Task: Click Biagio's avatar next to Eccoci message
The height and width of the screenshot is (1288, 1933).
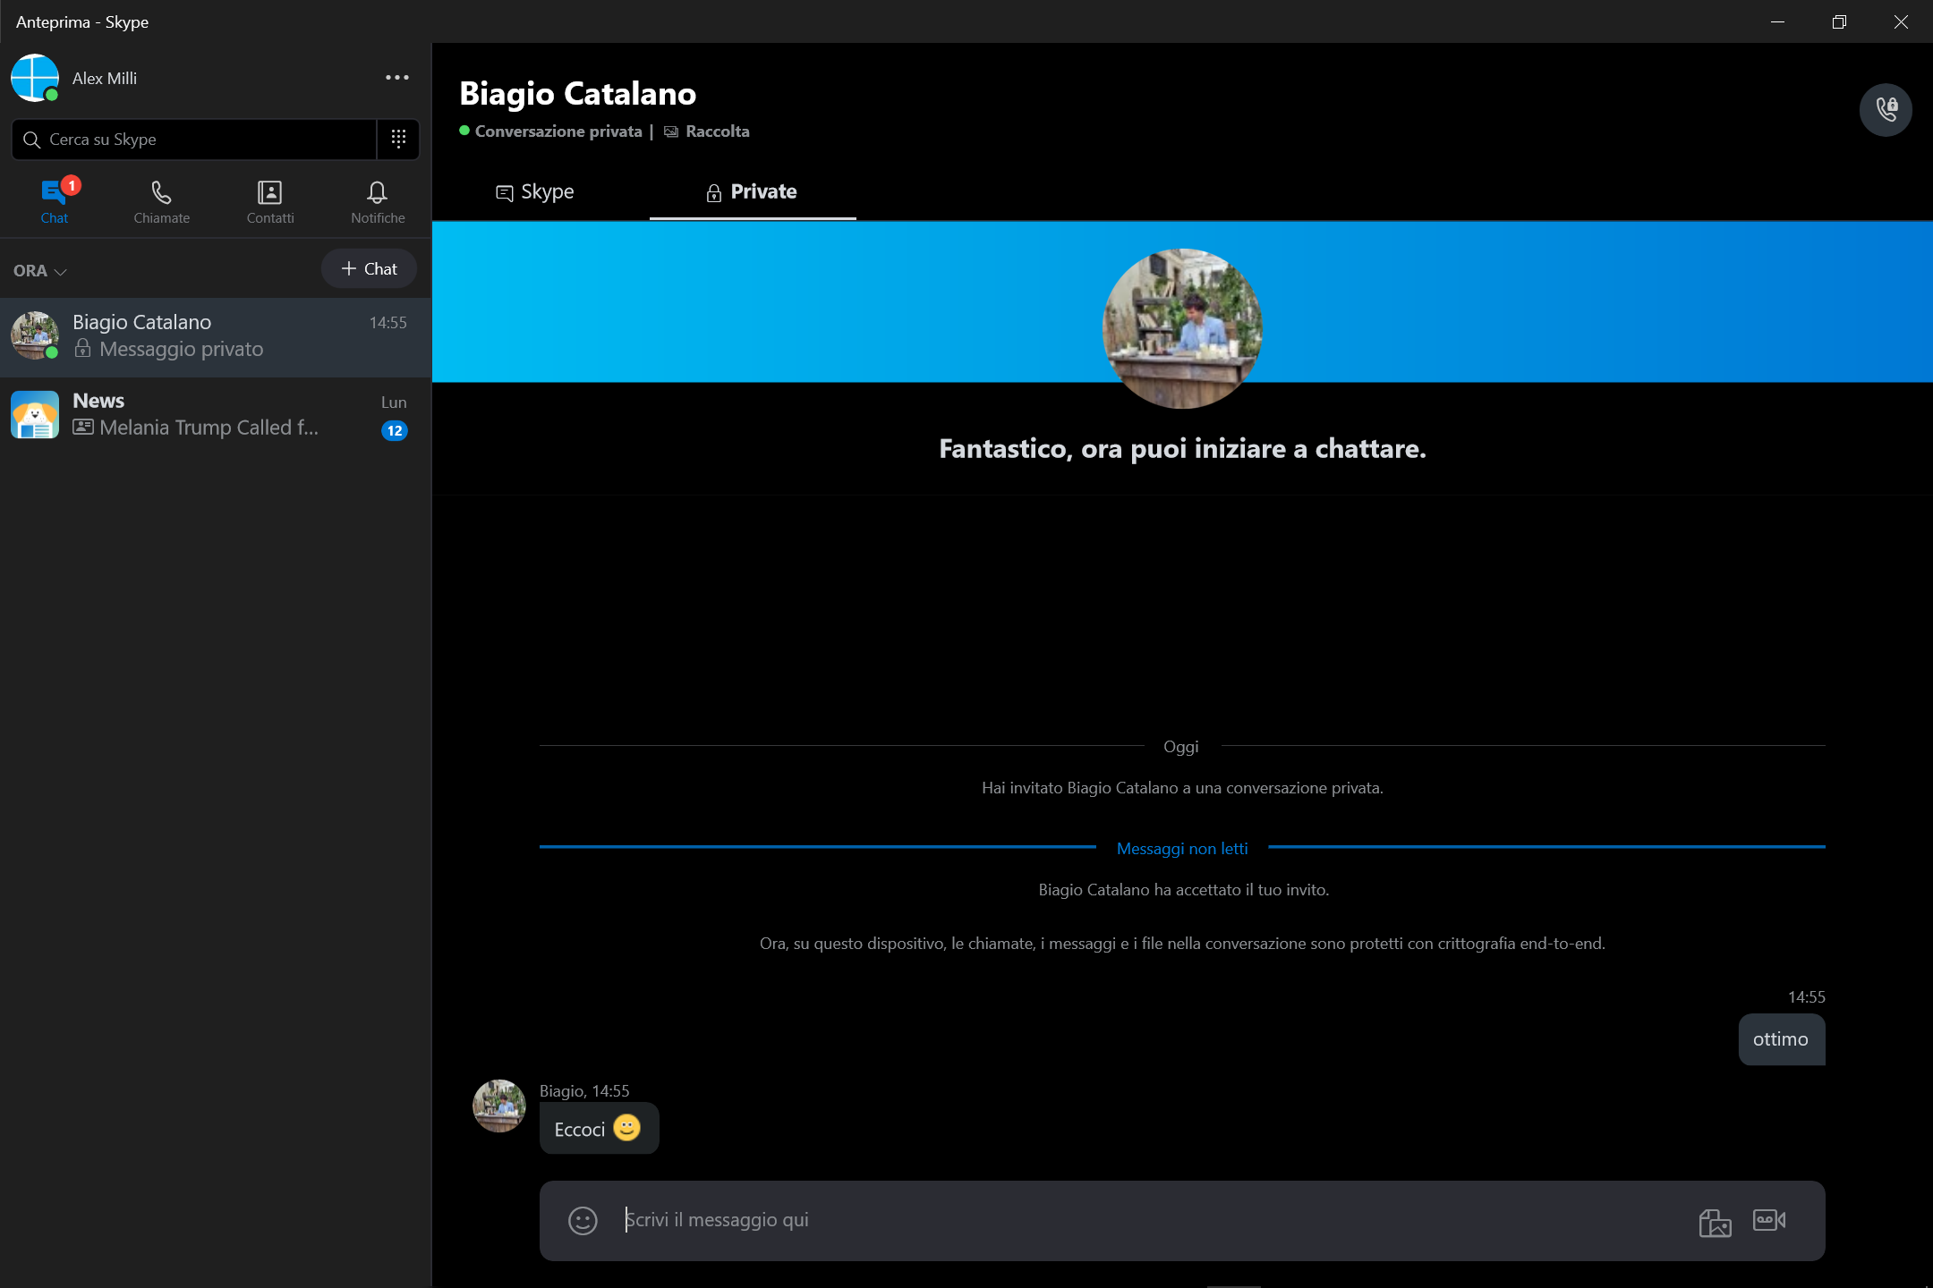Action: 499,1106
